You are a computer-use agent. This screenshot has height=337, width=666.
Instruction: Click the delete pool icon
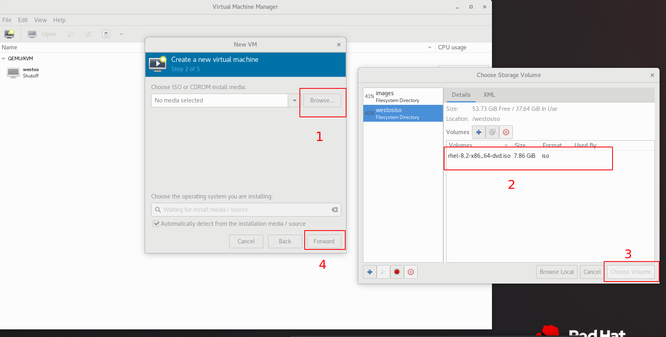[x=411, y=272]
